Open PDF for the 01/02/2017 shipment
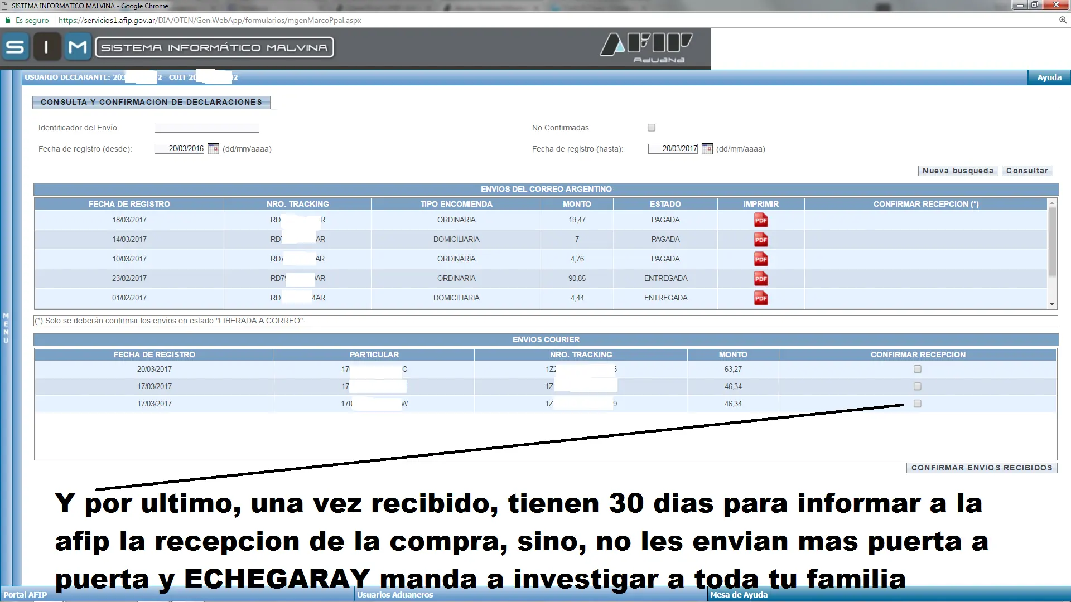1071x602 pixels. pos(761,298)
